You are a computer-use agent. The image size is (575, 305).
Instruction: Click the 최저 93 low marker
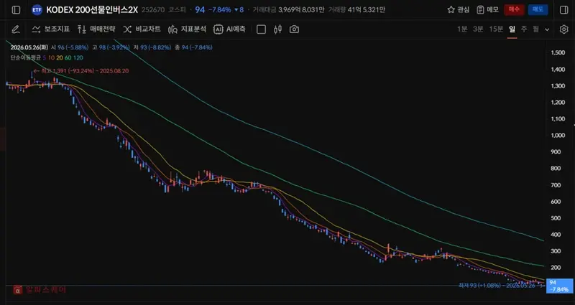click(x=501, y=285)
